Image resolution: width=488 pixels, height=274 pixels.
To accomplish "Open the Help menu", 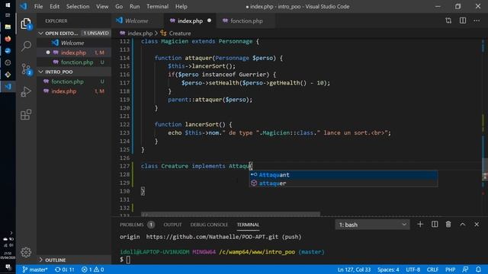I will pyautogui.click(x=181, y=6).
